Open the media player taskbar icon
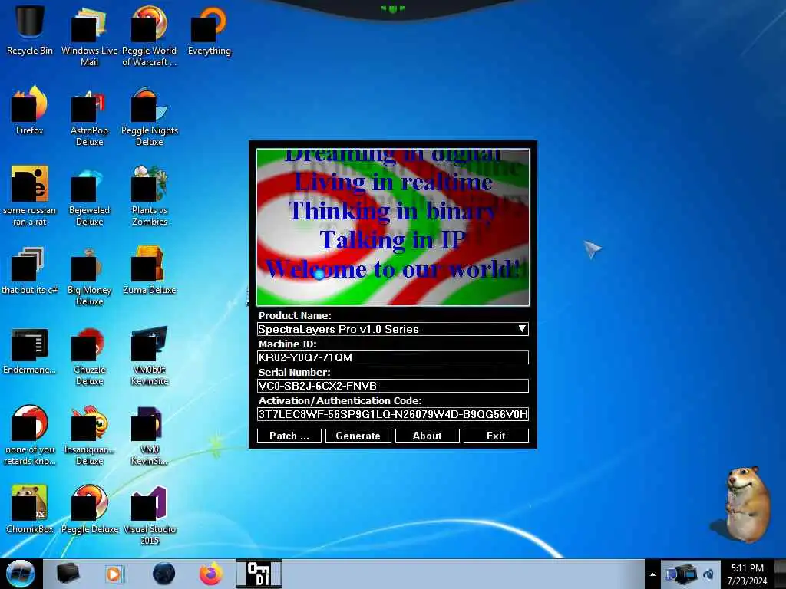The image size is (786, 589). tap(114, 574)
